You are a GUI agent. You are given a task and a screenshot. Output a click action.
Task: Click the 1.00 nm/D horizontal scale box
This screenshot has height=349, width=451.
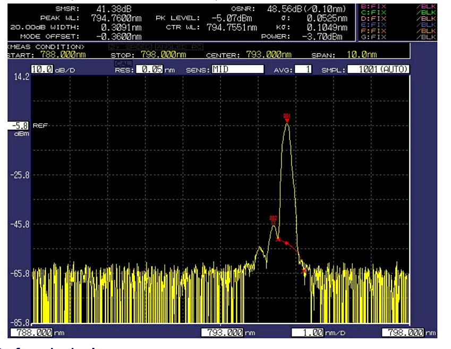coord(308,333)
